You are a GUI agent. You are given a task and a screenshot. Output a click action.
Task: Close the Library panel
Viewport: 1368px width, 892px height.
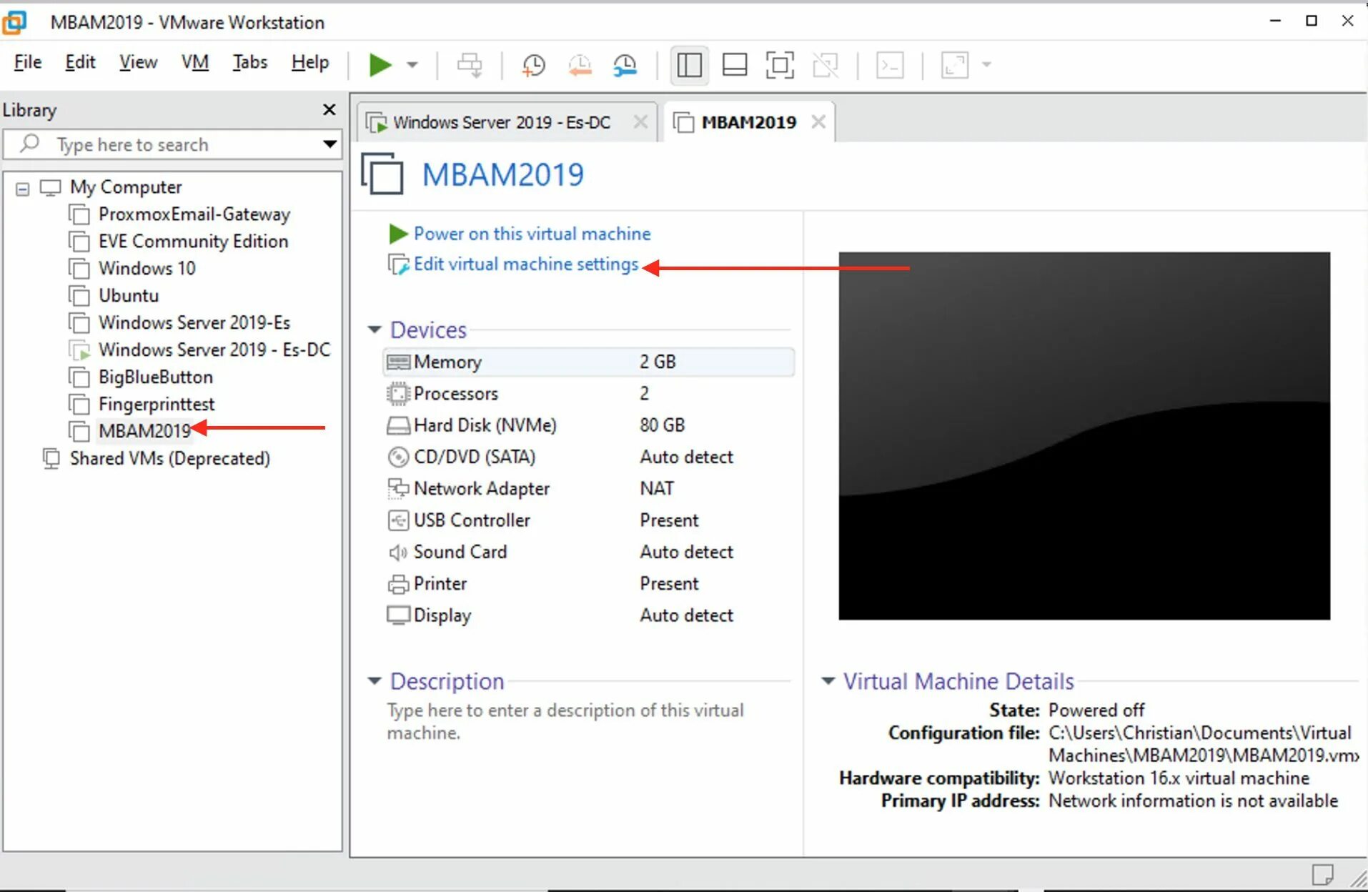[329, 109]
